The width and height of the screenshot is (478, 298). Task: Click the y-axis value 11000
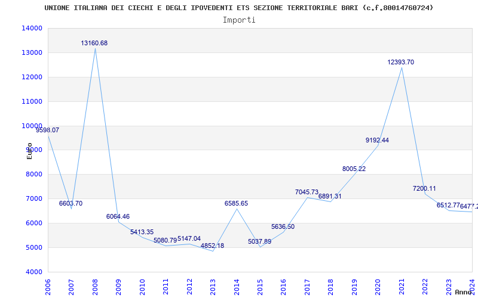32,101
